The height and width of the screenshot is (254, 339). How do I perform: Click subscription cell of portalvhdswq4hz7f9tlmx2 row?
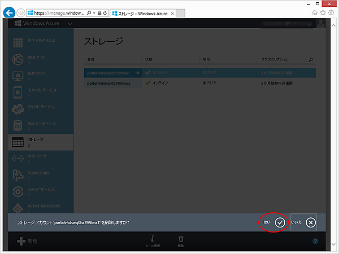point(276,83)
